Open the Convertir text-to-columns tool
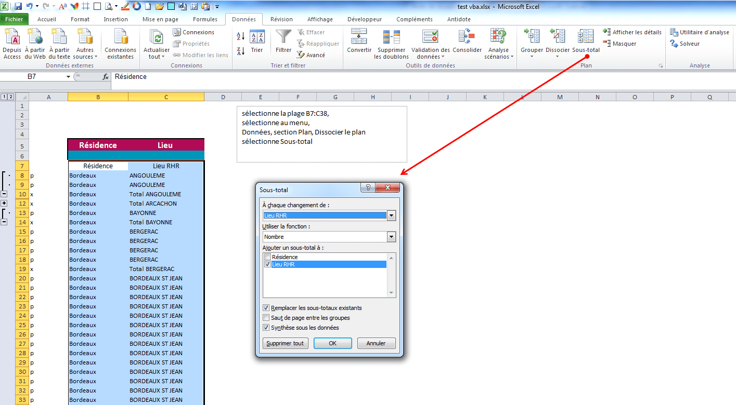The height and width of the screenshot is (405, 736). point(359,37)
